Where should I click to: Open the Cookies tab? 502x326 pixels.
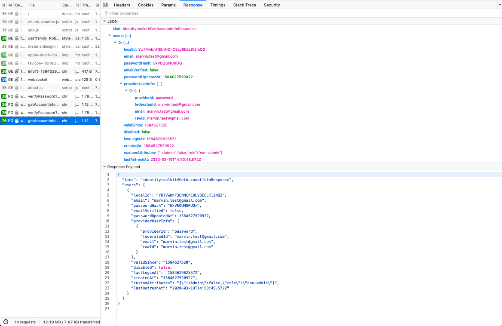click(x=146, y=5)
